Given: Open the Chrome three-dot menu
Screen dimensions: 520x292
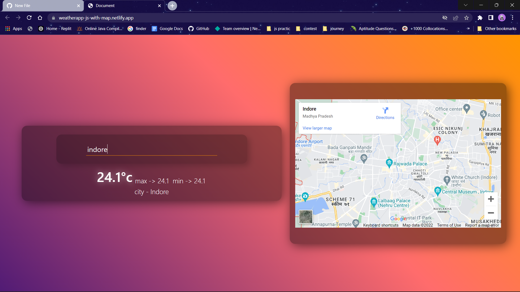Looking at the screenshot, I should click(x=512, y=18).
